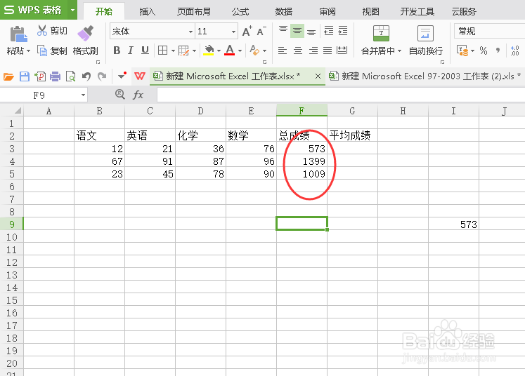Click into the formula bar input

pos(341,95)
